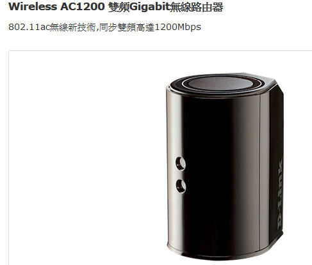The height and width of the screenshot is (265, 312).
Task: Click the circular top cap of the router
Action: (x=218, y=84)
